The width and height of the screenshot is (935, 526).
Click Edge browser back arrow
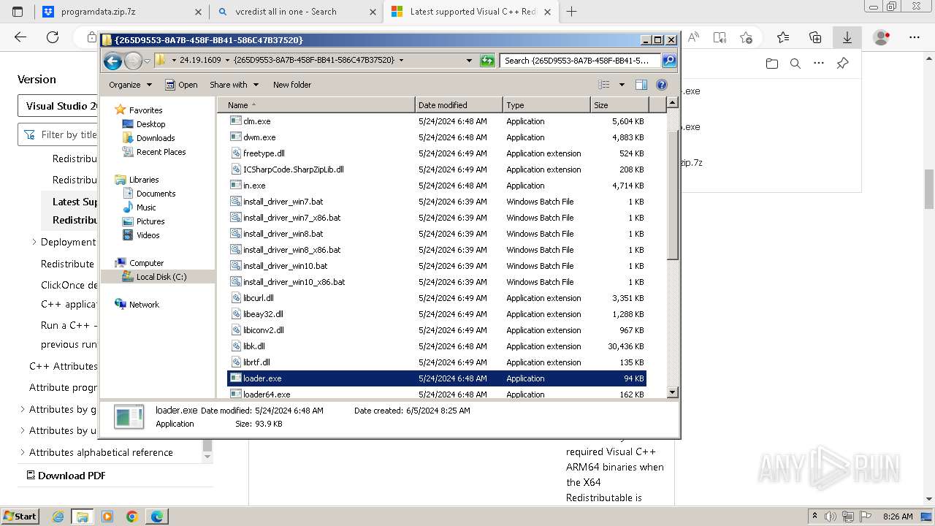click(20, 37)
